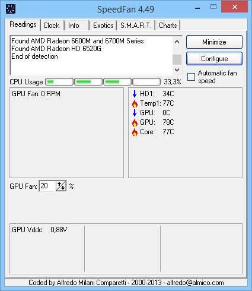Viewport: 252px width, 291px height.
Task: Click the log scrollbar thumb
Action: [177, 59]
